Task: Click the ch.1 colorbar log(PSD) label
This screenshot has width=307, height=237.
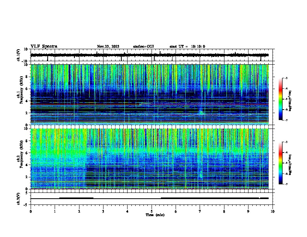Action: 290,101
